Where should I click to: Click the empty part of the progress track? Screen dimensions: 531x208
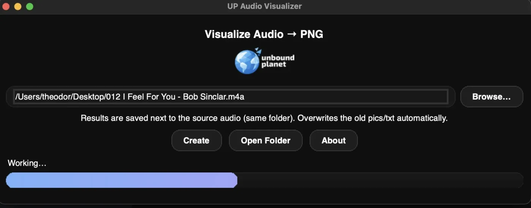pyautogui.click(x=379, y=180)
